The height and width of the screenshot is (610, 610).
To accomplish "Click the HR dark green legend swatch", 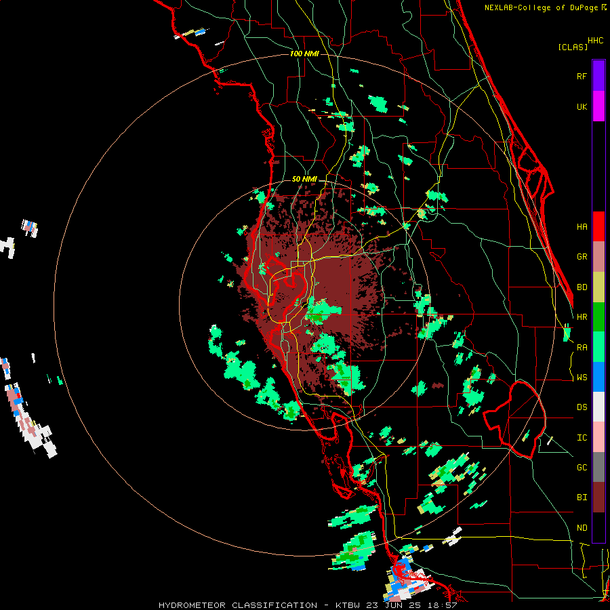I will (x=598, y=317).
